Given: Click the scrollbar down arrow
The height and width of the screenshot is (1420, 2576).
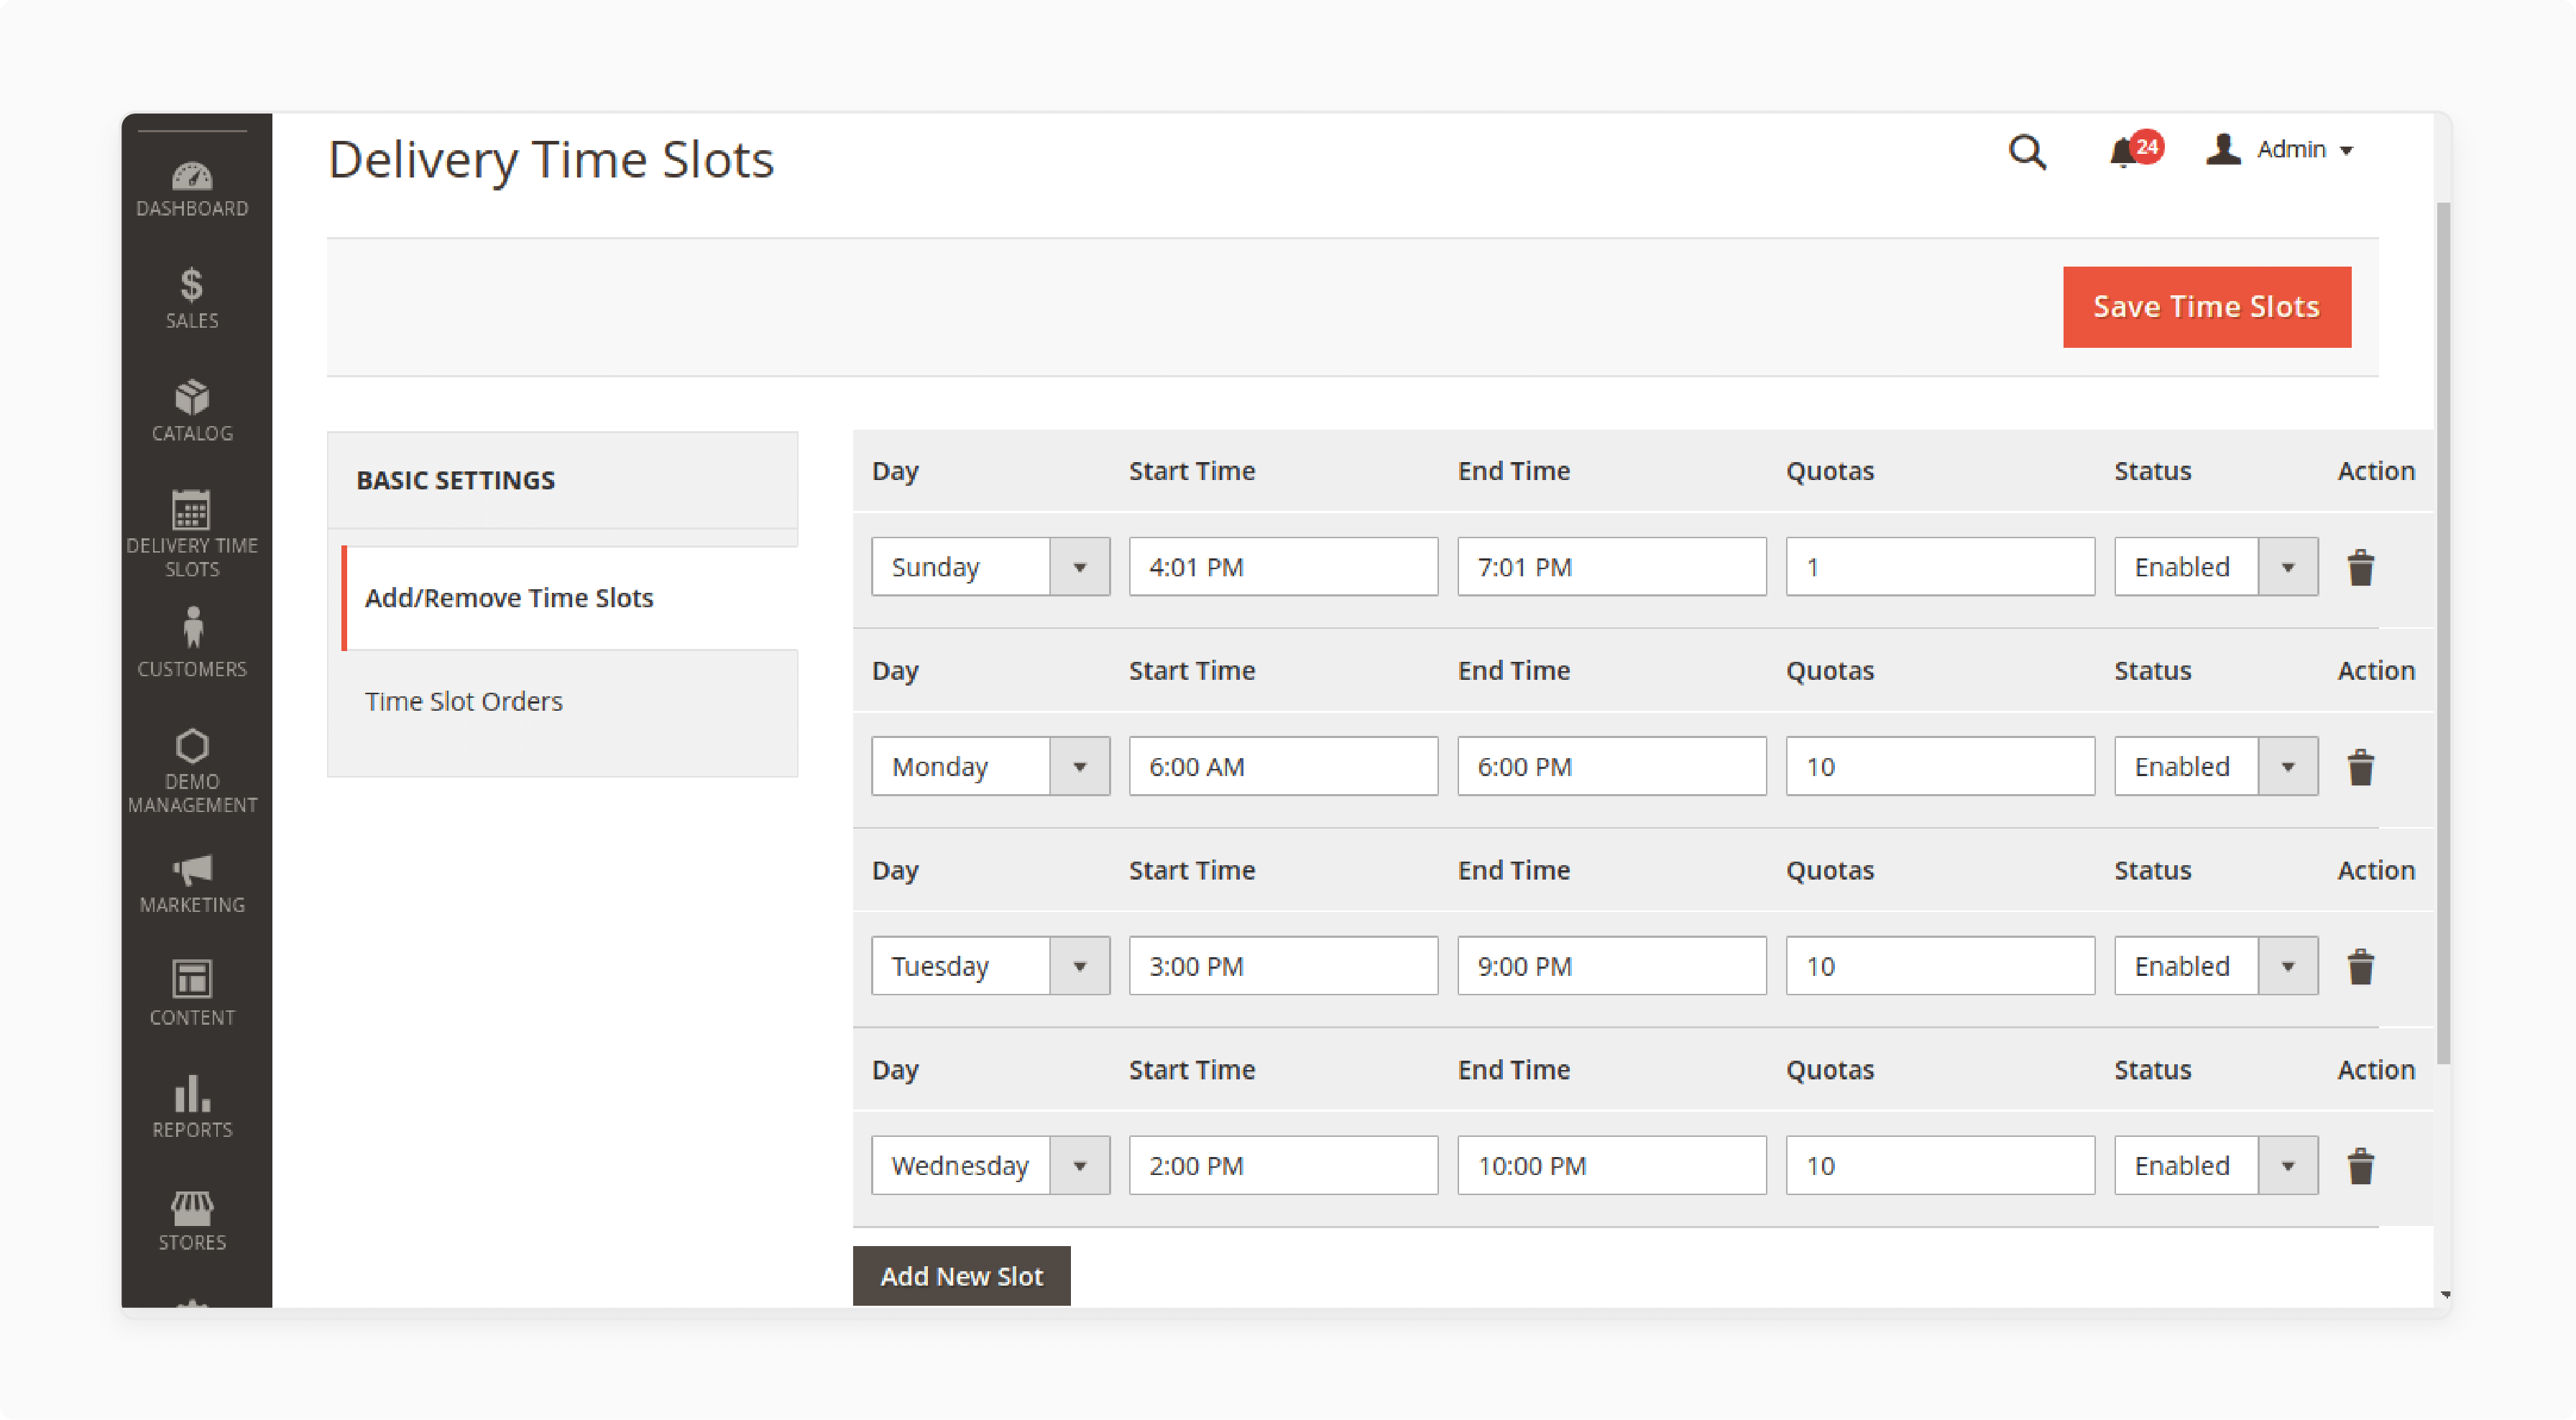Looking at the screenshot, I should point(2444,1295).
